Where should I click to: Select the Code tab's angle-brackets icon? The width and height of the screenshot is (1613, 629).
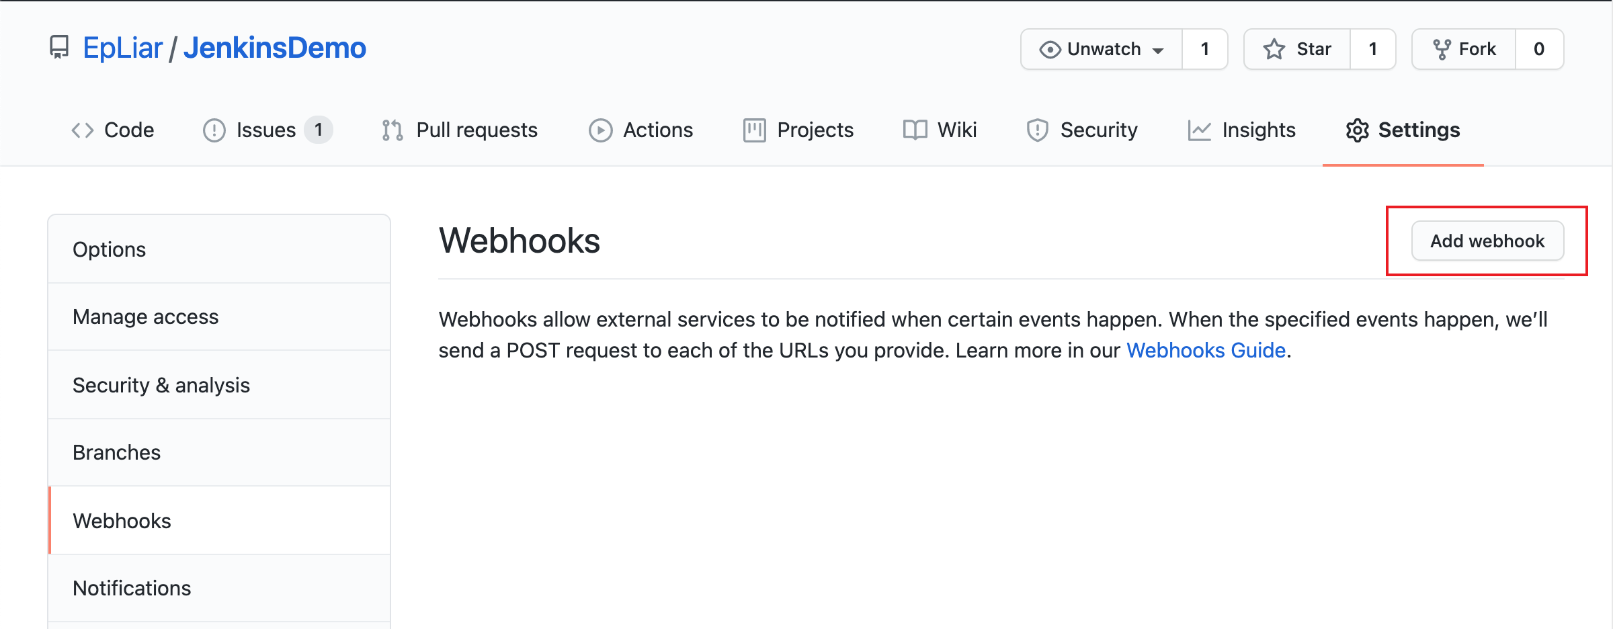tap(83, 130)
